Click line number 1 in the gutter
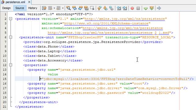This screenshot has height=110, width=196. (x=5, y=14)
